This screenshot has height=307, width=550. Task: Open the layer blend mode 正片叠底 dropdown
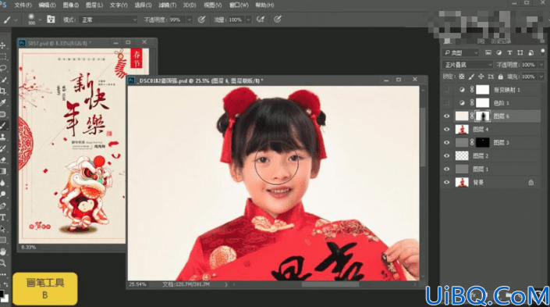(x=467, y=65)
